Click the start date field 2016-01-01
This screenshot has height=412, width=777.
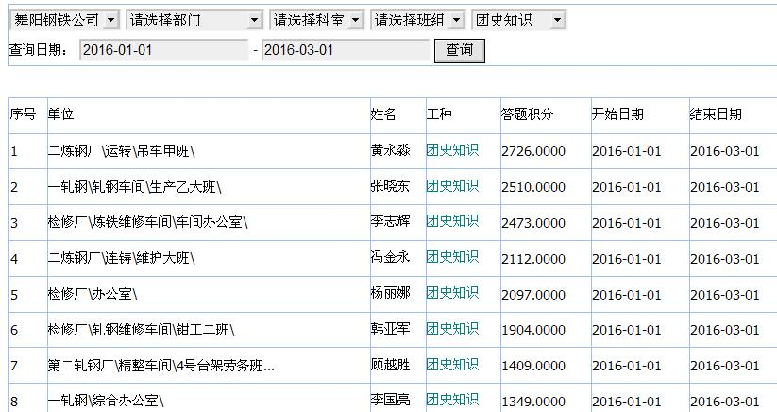[164, 51]
